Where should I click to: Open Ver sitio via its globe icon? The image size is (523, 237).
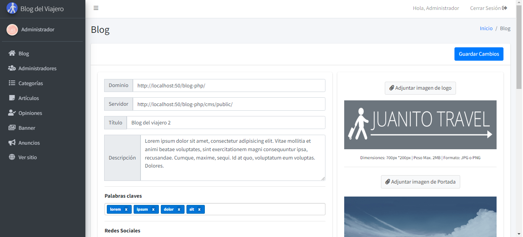pyautogui.click(x=12, y=157)
